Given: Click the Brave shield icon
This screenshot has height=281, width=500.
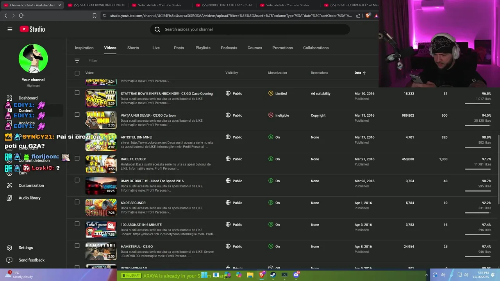Looking at the screenshot, I should [x=368, y=16].
